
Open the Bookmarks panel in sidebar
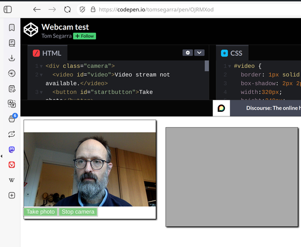tap(12, 28)
